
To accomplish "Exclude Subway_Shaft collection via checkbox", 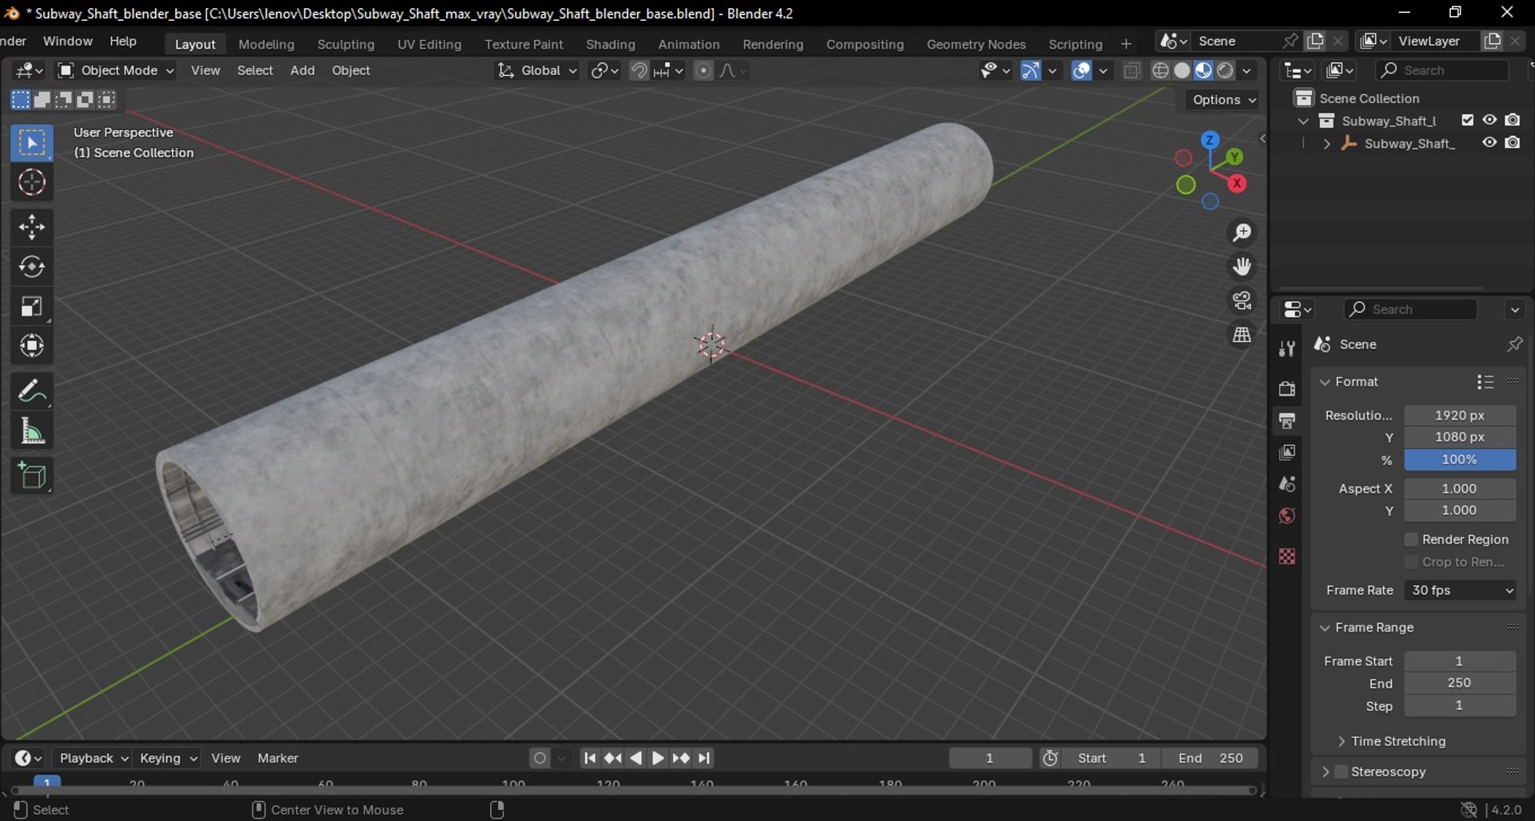I will tap(1467, 121).
